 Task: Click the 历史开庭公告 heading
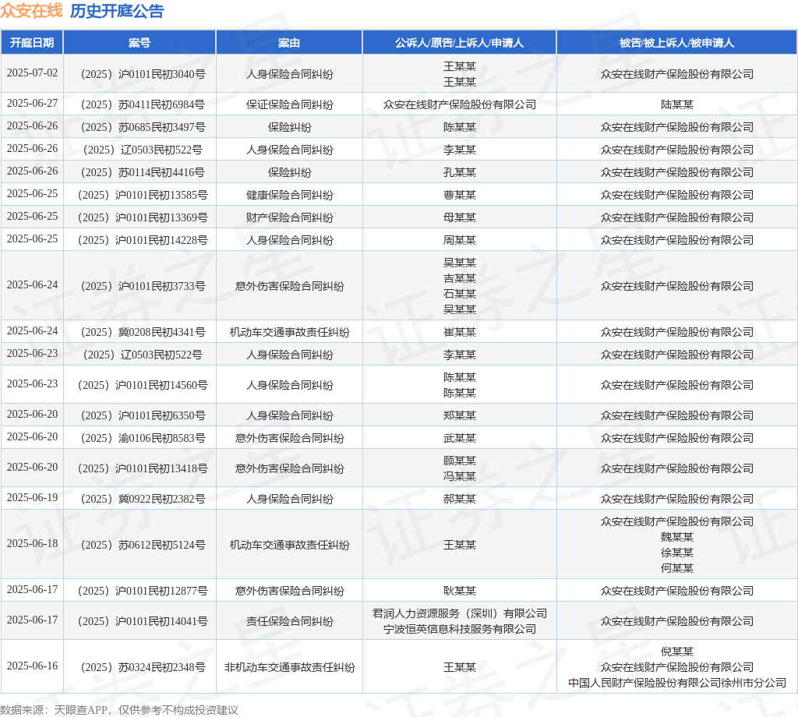(x=117, y=11)
